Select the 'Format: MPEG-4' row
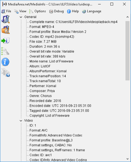Screen dimensions: 131x162 coord(42,27)
